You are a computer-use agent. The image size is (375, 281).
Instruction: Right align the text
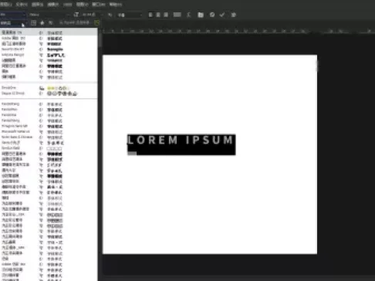click(x=166, y=15)
